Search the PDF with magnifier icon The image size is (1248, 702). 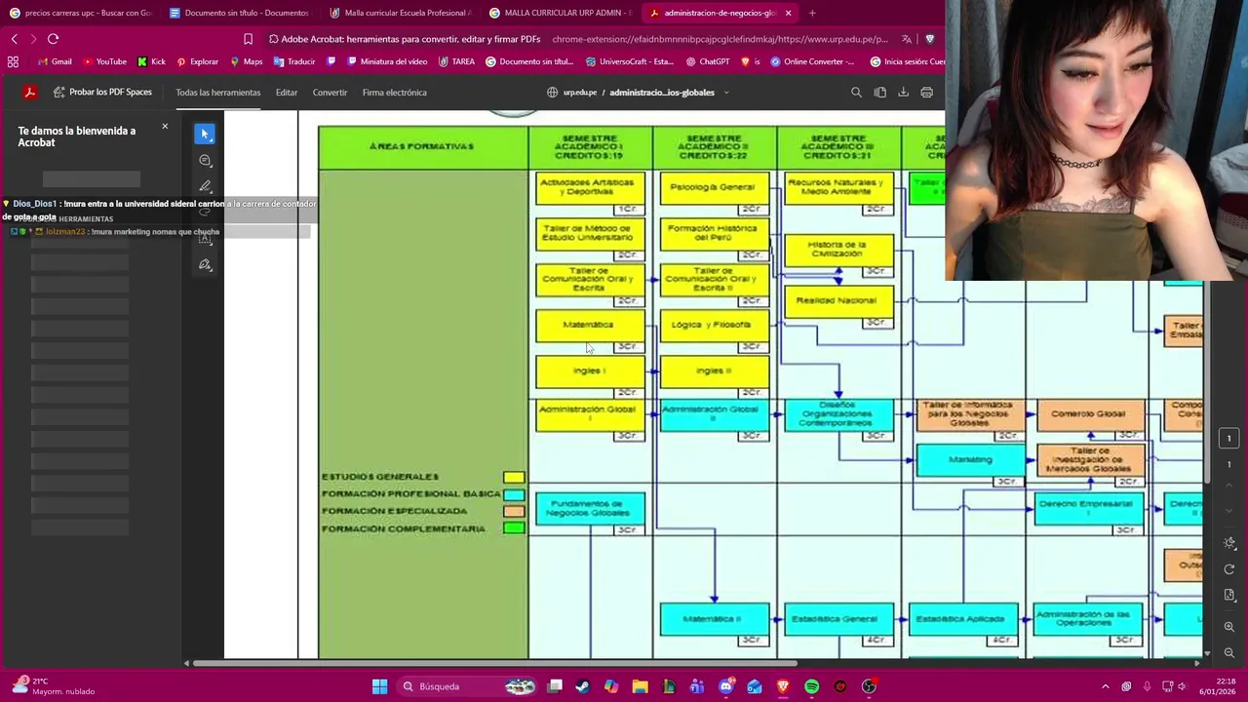(856, 93)
